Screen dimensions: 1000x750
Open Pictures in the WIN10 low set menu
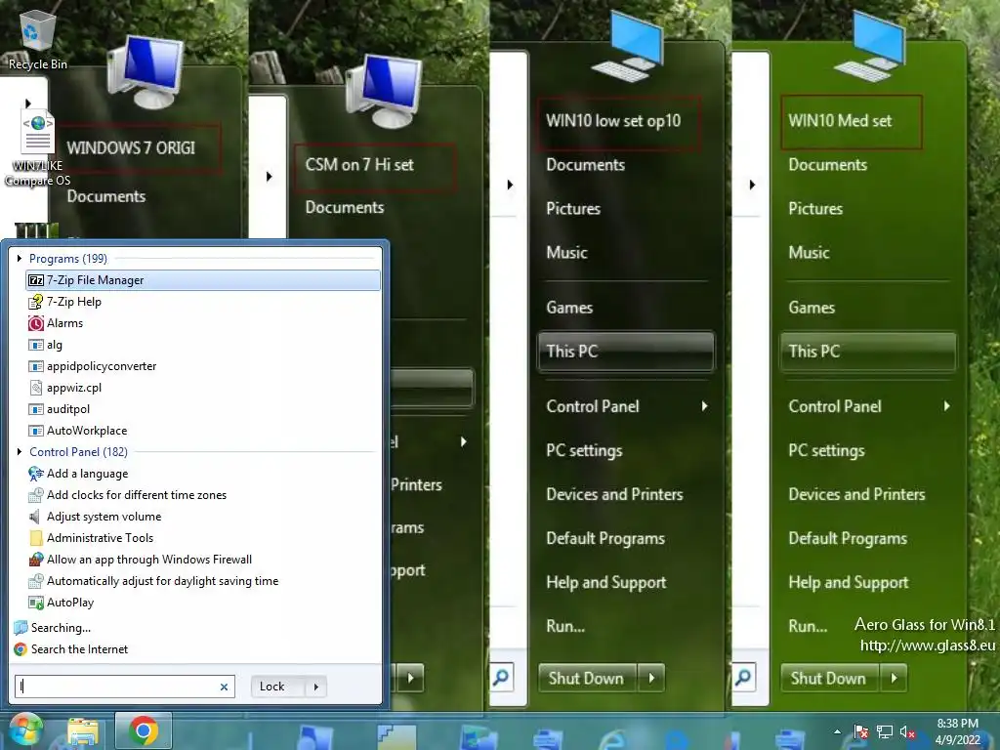(573, 209)
